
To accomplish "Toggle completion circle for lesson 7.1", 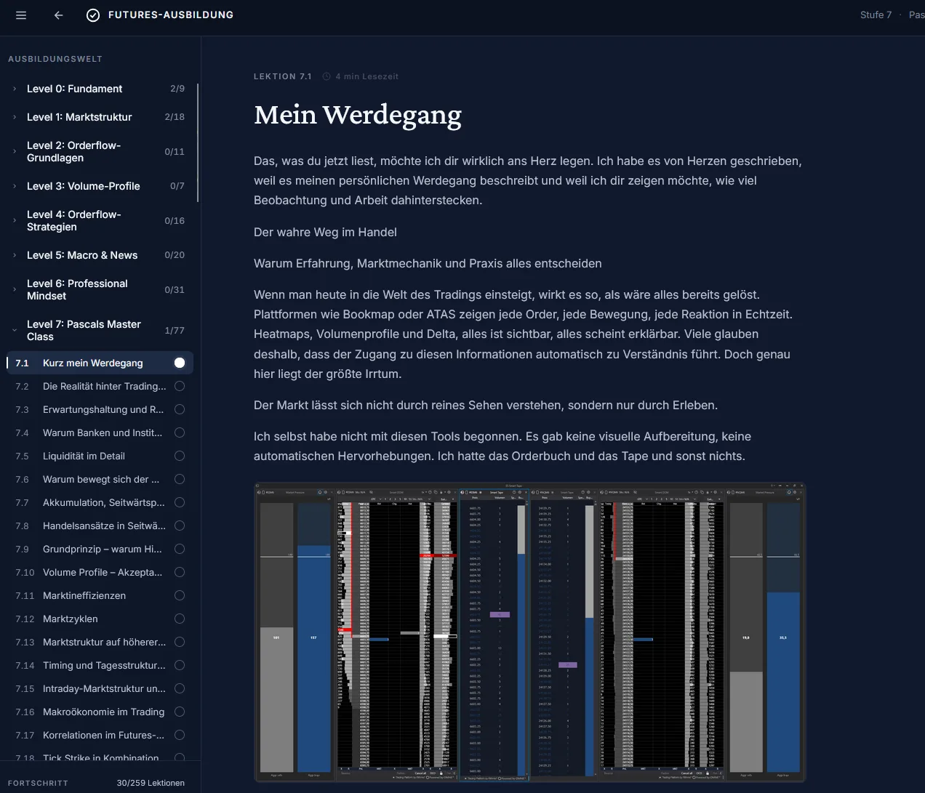I will click(x=180, y=363).
